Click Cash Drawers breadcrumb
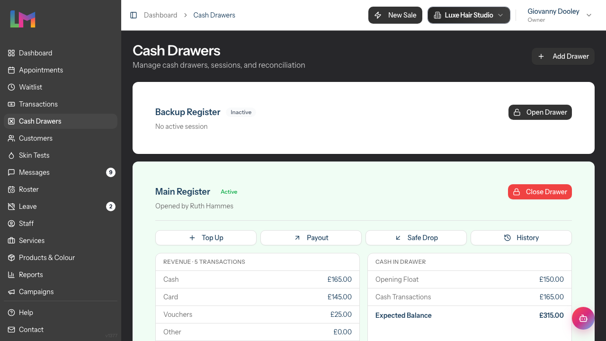The width and height of the screenshot is (606, 341). point(214,15)
